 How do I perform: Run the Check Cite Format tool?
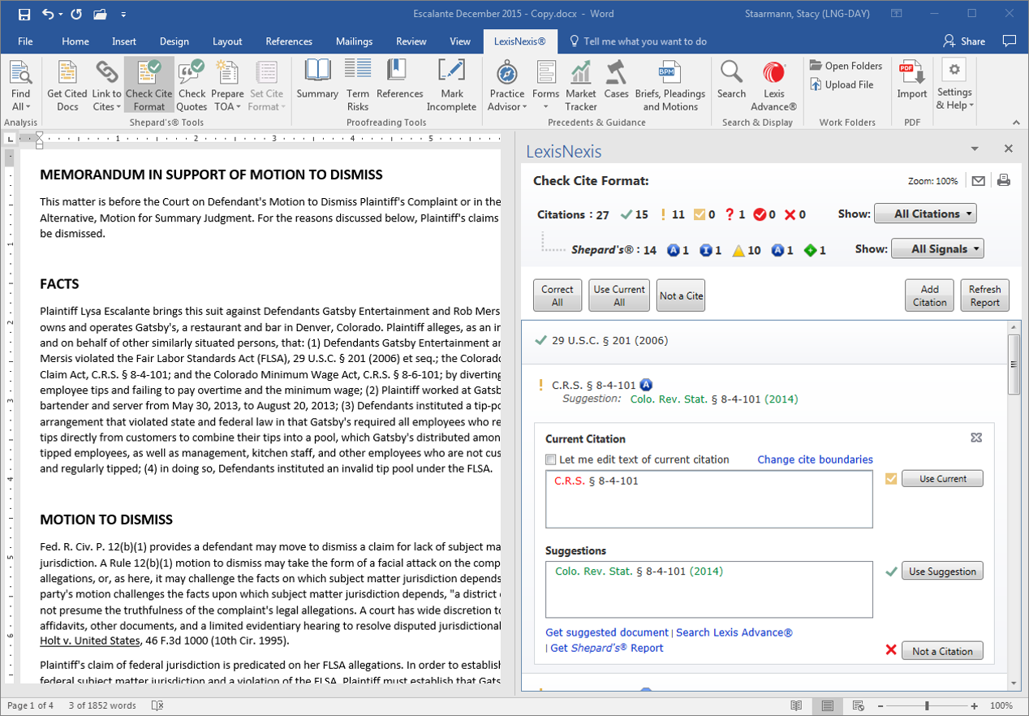tap(149, 86)
